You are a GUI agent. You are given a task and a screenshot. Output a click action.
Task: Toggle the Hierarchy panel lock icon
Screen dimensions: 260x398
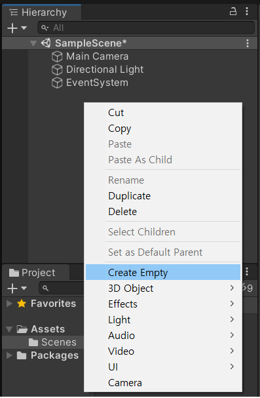233,11
